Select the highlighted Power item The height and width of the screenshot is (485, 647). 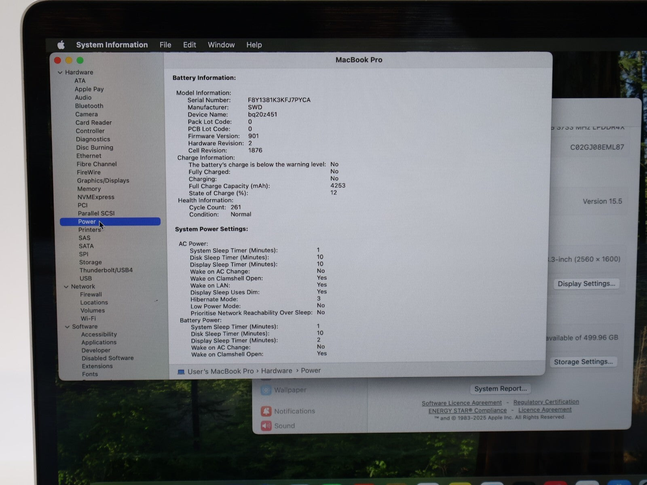point(110,221)
